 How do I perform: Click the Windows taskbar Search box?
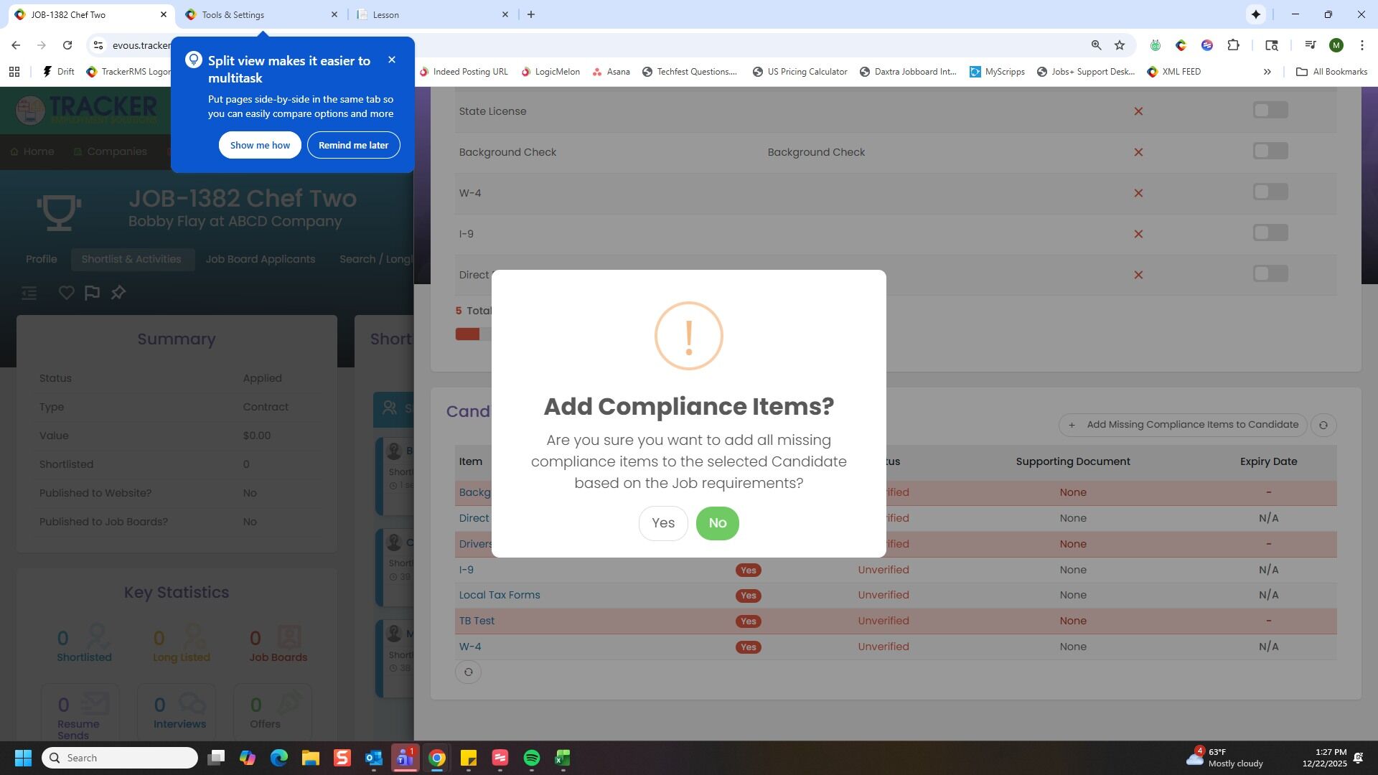coord(120,758)
